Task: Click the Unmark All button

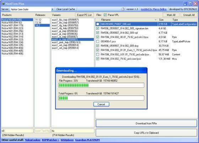Action: click(x=189, y=15)
